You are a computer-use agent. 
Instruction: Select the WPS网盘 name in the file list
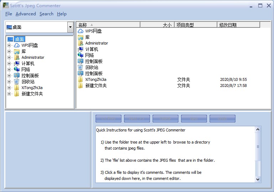[93, 31]
